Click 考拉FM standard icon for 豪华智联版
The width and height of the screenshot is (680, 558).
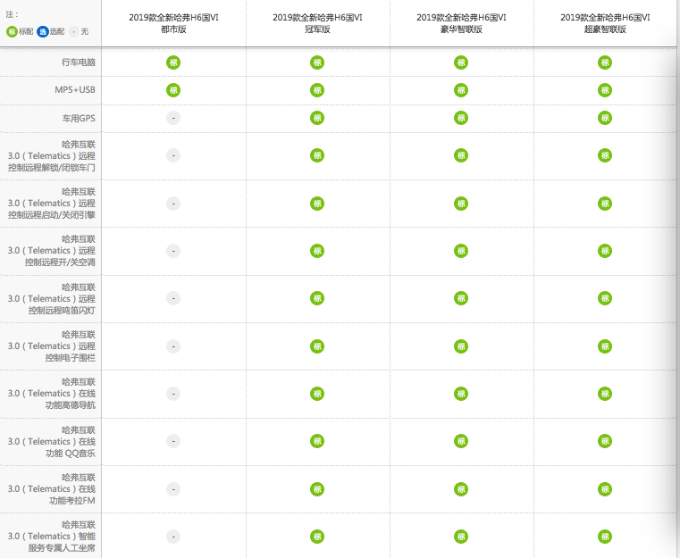(x=461, y=489)
